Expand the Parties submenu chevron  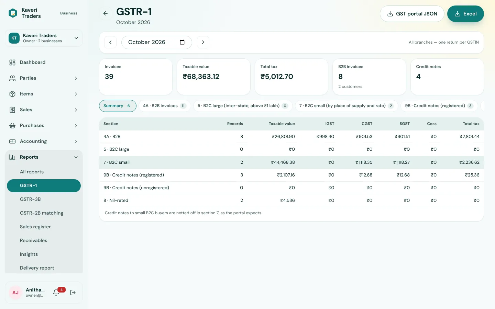point(76,78)
